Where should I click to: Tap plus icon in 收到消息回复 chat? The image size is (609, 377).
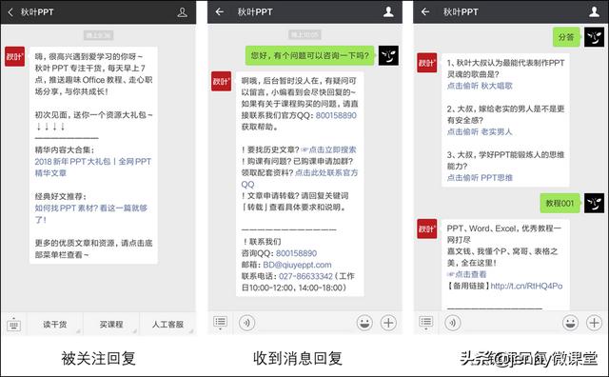[388, 323]
